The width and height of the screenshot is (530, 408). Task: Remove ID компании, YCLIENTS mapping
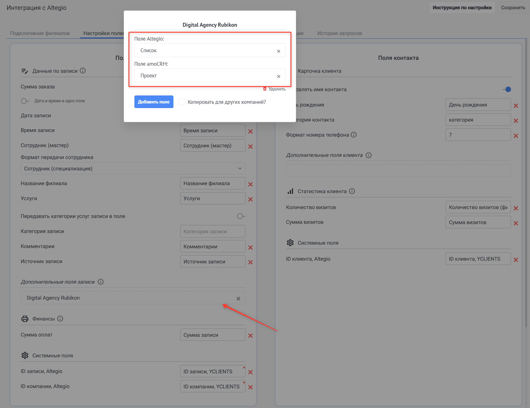[250, 387]
